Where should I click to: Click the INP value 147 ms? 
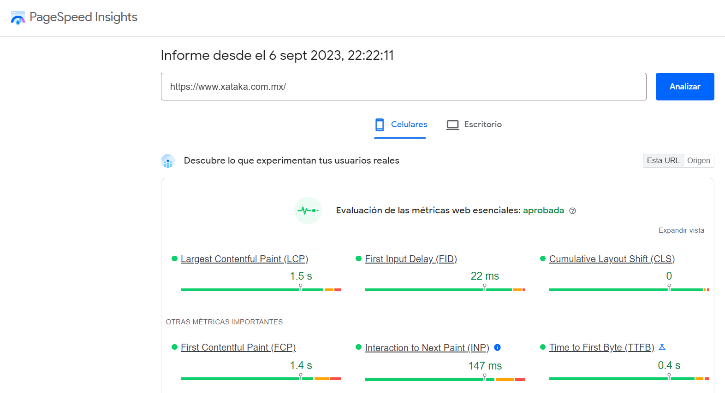coord(485,366)
